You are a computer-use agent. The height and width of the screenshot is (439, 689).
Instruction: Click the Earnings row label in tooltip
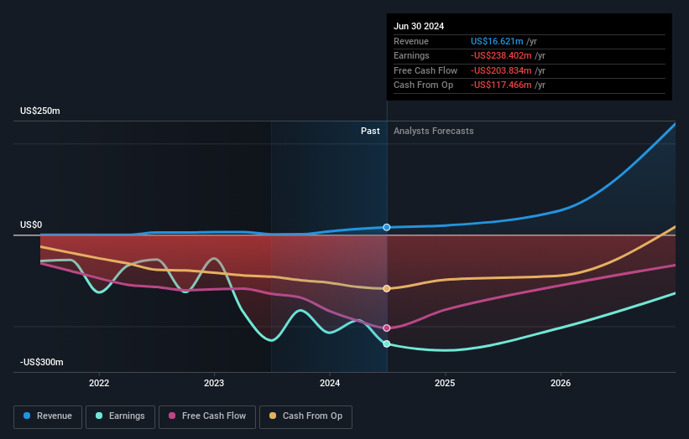411,55
